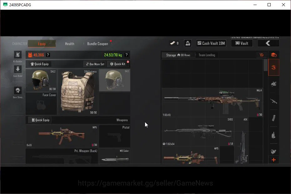The height and width of the screenshot is (194, 291).
Task: Filter storage by armor vest category
Action: [x=274, y=84]
